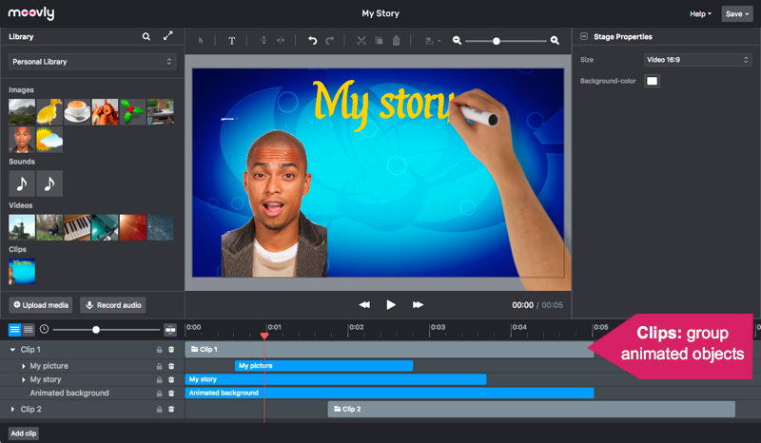Open the Help menu

click(x=700, y=14)
